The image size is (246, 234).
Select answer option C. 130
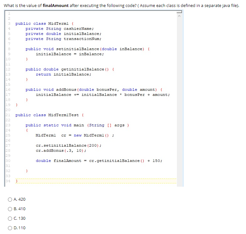click(x=10, y=218)
